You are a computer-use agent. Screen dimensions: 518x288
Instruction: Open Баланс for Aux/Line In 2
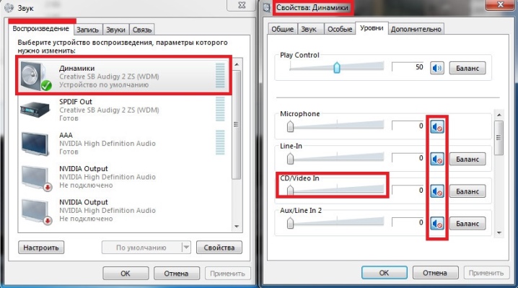pyautogui.click(x=467, y=224)
